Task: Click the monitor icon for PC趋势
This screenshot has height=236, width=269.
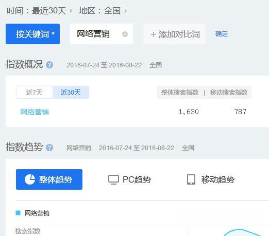Action: (113, 179)
